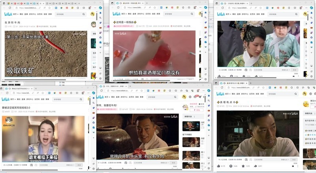Like the 表哥有点卡 video
The width and height of the screenshot is (316, 173).
coord(219,166)
